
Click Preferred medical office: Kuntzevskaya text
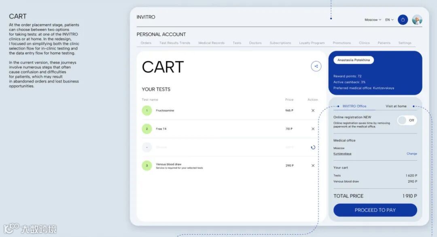(364, 88)
